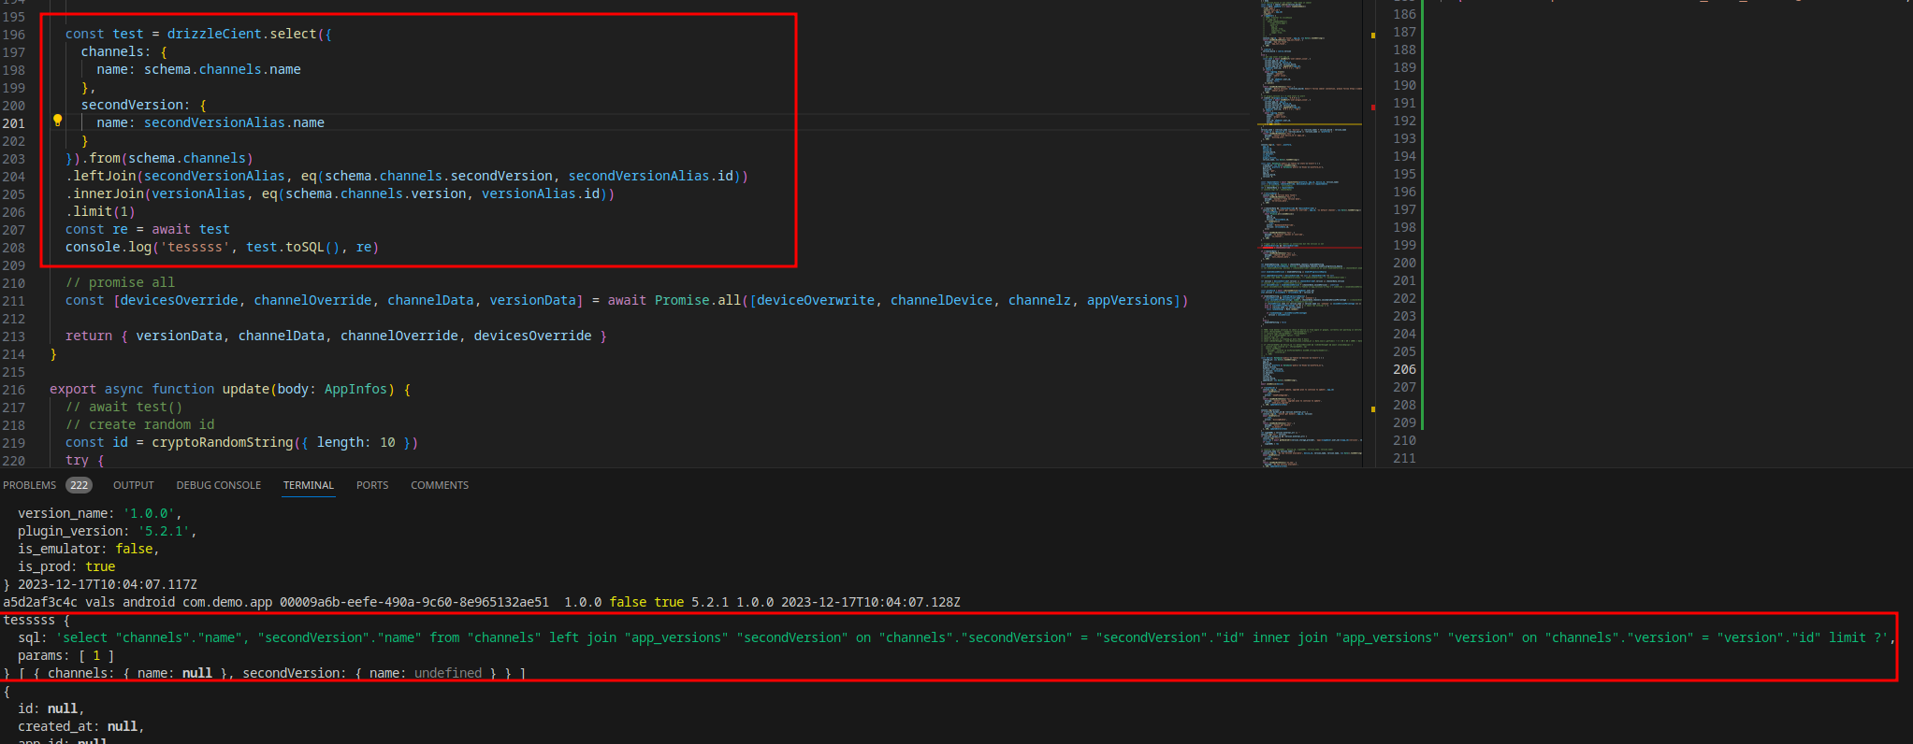Click the code minimap preview
Screen dimensions: 1913x744
pyautogui.click(x=1310, y=234)
